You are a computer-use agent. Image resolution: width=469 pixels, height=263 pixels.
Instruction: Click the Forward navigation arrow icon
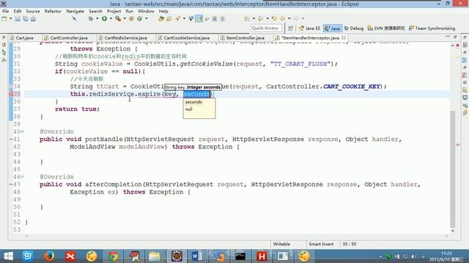pyautogui.click(x=296, y=18)
